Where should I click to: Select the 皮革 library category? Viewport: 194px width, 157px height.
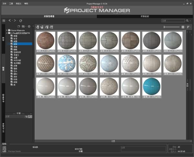[15, 66]
